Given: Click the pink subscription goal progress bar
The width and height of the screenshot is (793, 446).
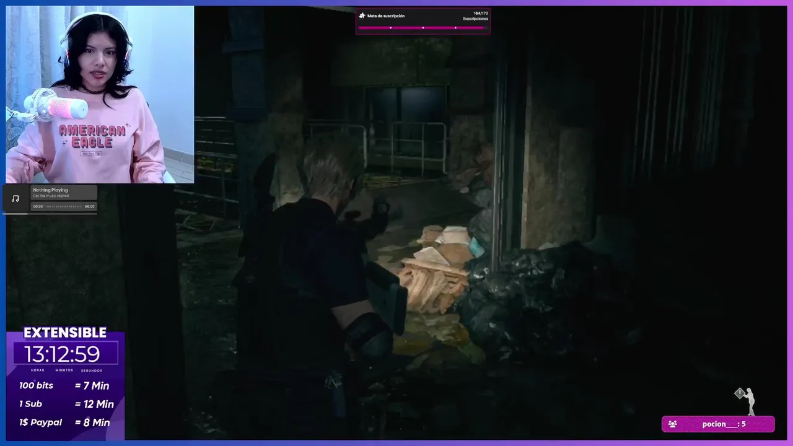Looking at the screenshot, I should click(x=423, y=27).
